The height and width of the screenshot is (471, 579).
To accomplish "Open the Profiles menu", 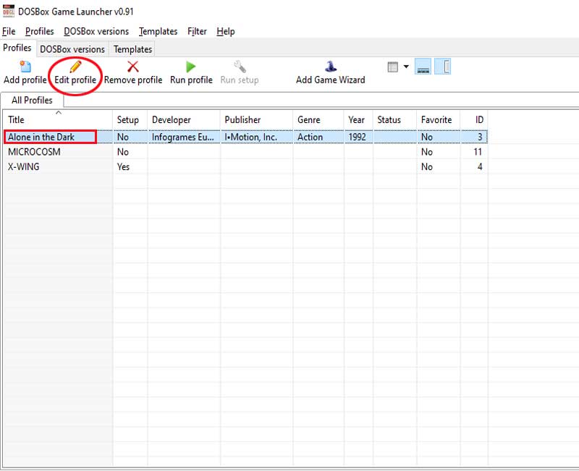I will tap(40, 31).
